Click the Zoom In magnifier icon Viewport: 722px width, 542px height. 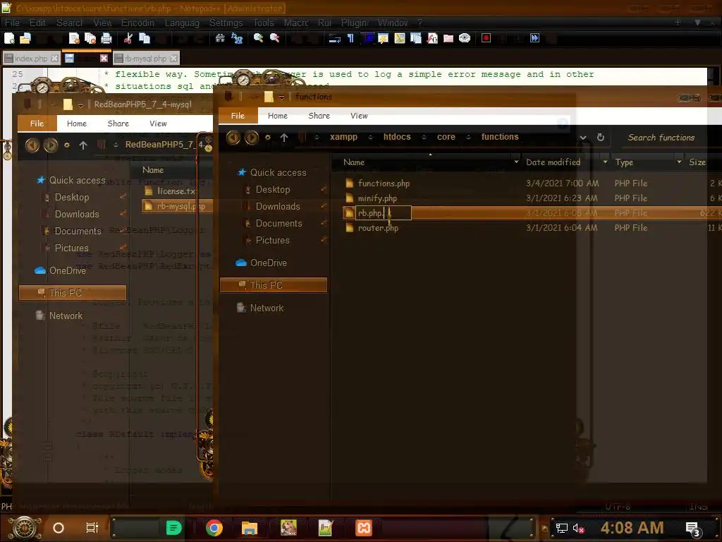(x=258, y=38)
